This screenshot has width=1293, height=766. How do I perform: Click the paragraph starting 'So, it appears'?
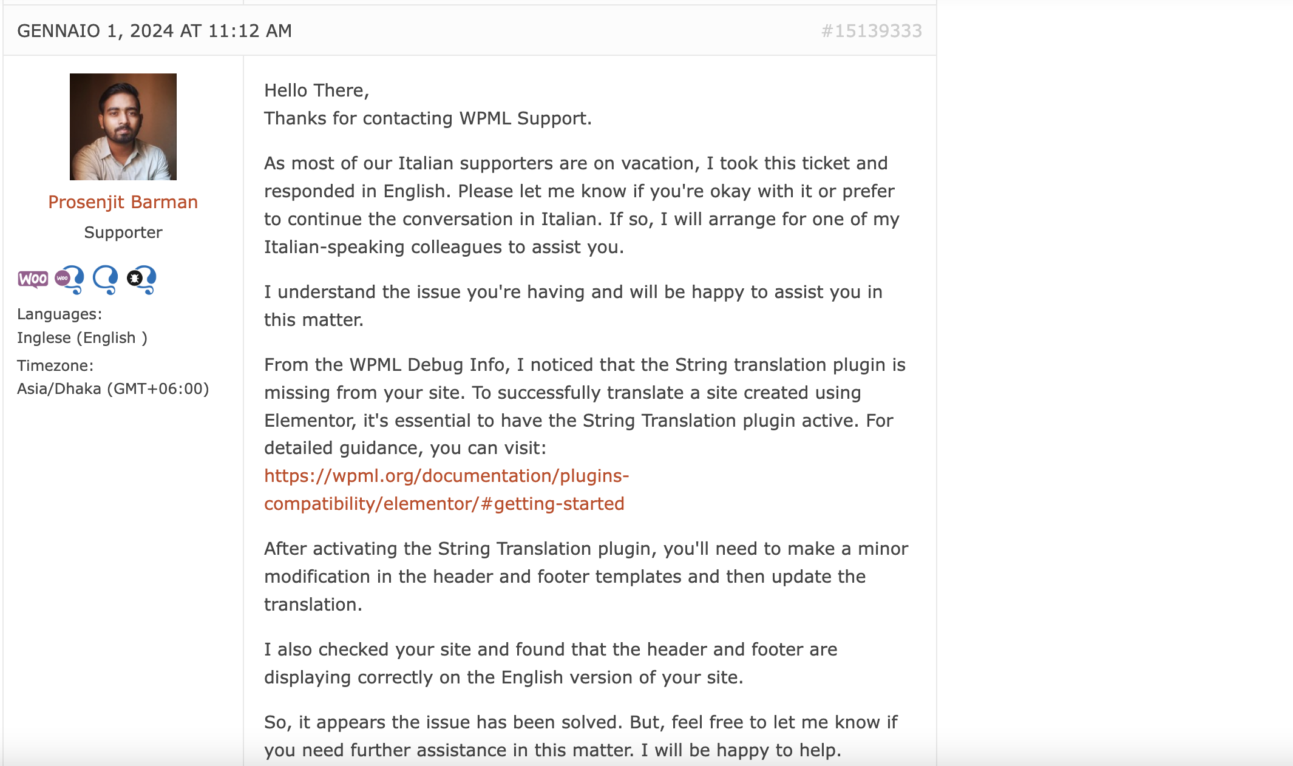tap(581, 736)
